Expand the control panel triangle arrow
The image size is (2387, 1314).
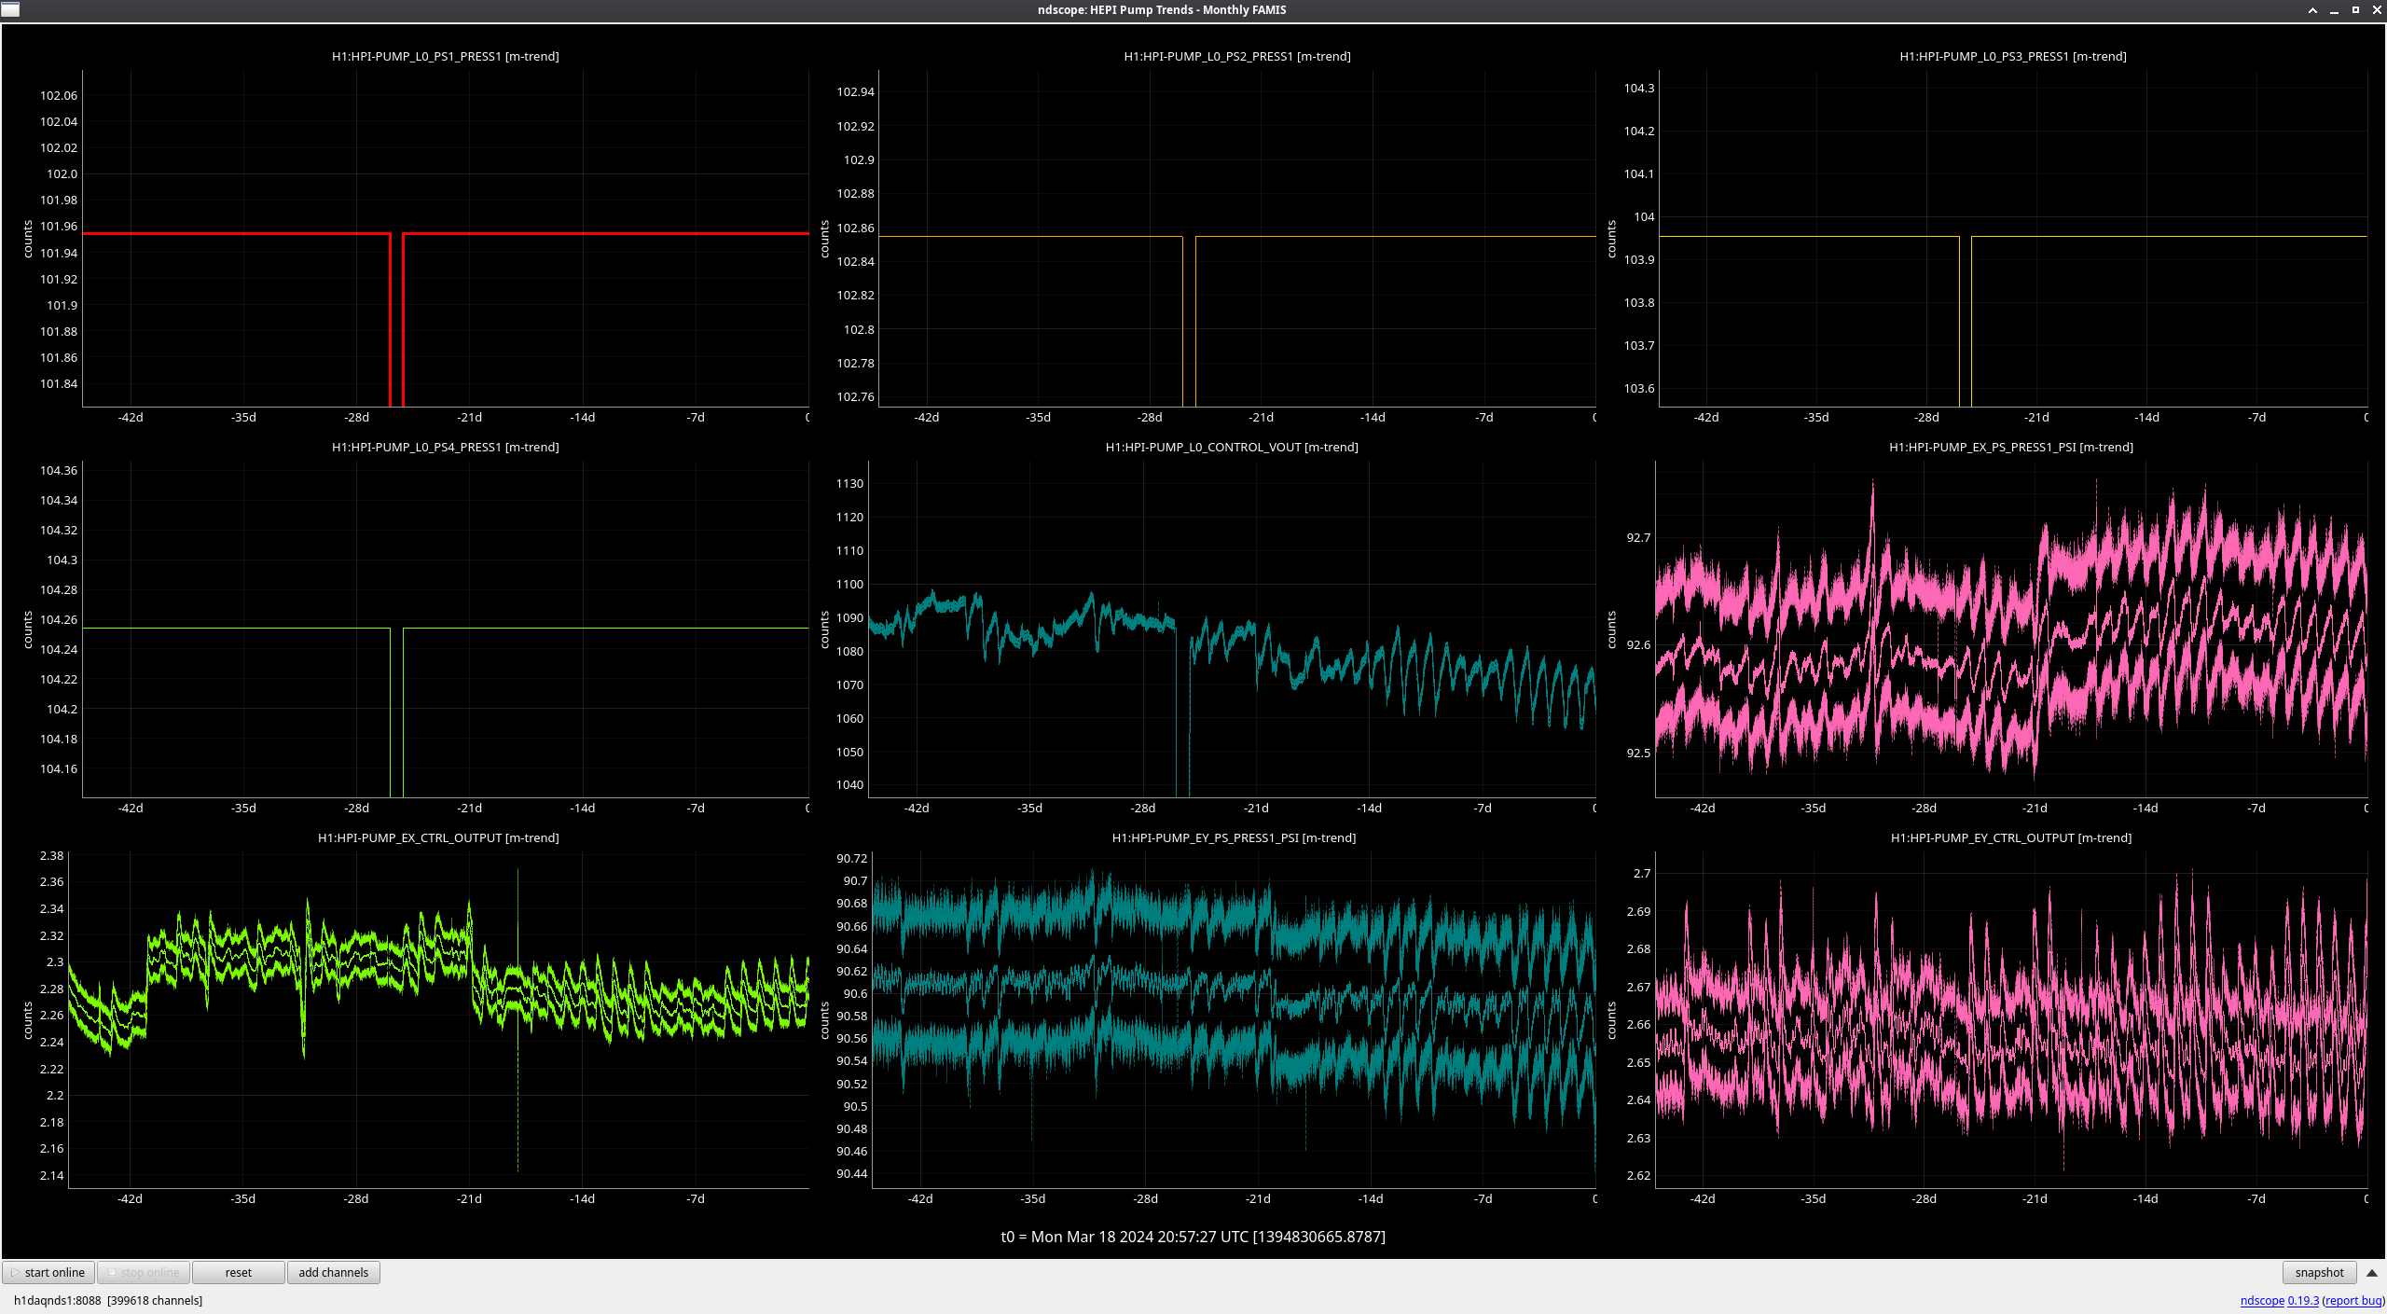[2371, 1272]
